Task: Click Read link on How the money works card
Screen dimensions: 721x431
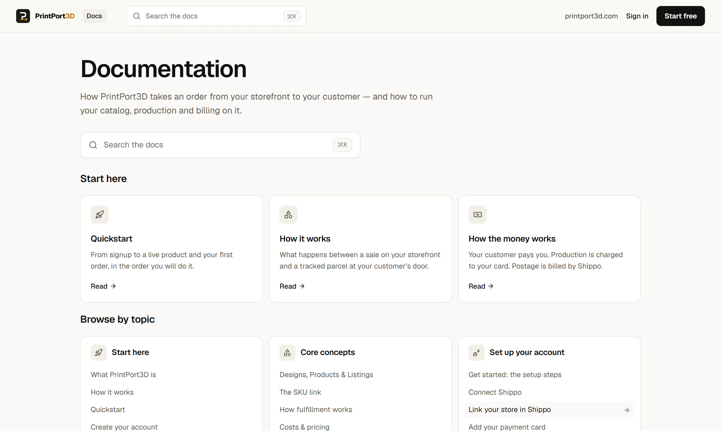Action: tap(481, 286)
